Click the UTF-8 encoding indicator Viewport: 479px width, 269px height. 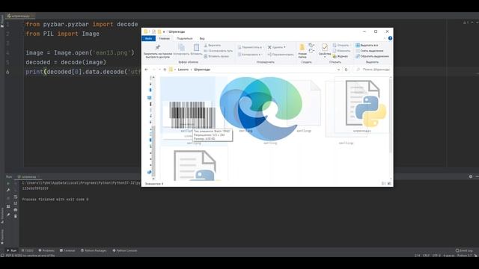pyautogui.click(x=436, y=256)
